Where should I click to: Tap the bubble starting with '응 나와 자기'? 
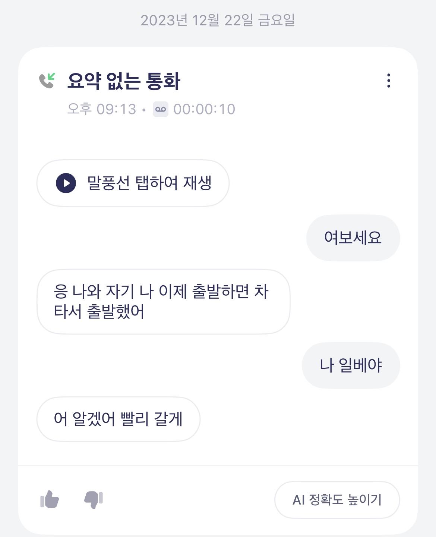click(163, 301)
